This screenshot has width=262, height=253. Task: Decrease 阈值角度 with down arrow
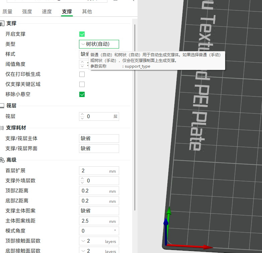pos(82,66)
